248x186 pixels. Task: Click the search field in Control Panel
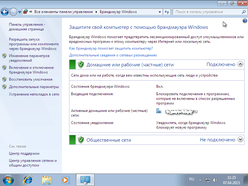click(207, 12)
